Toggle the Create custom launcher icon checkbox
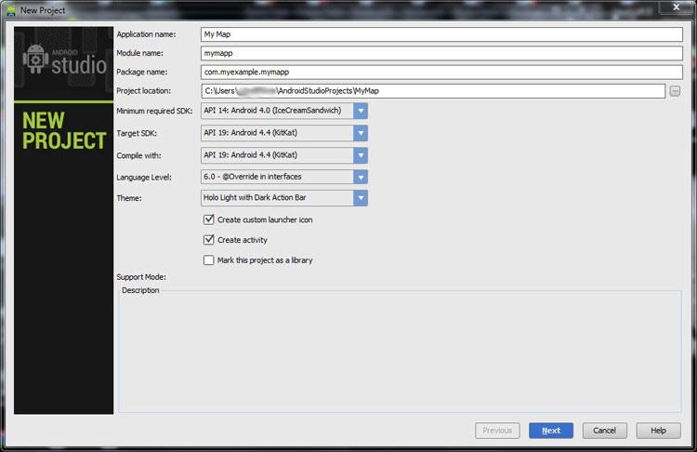Image resolution: width=697 pixels, height=452 pixels. click(x=209, y=219)
